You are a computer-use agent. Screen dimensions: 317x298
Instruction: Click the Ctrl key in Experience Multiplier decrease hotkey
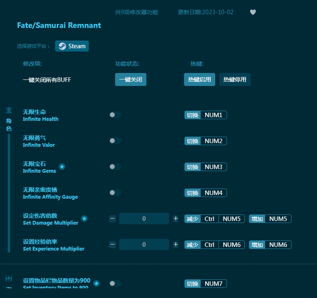pos(210,244)
